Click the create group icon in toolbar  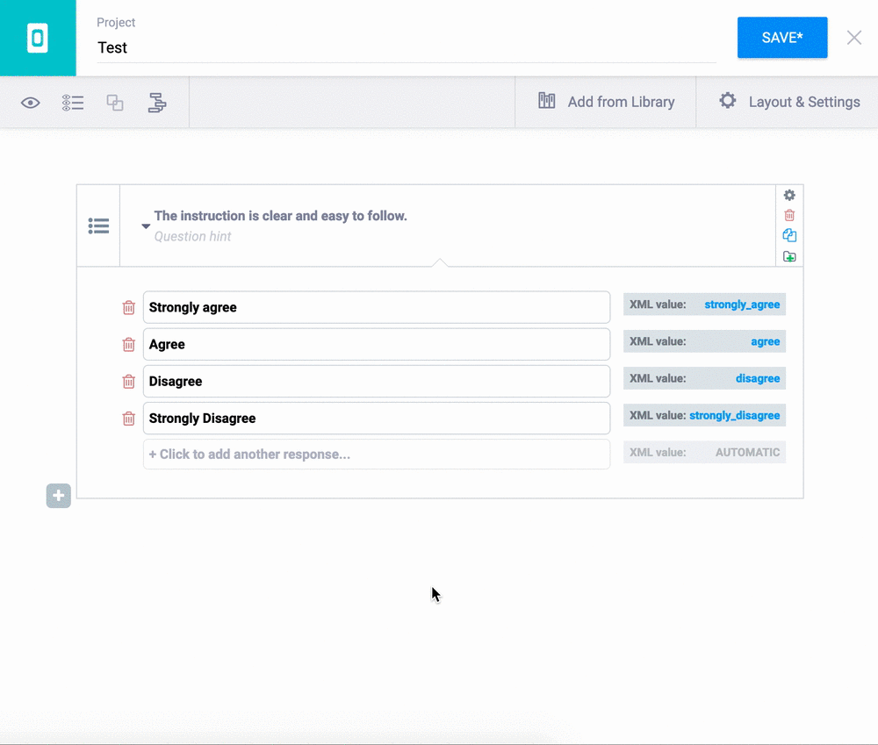(x=115, y=103)
